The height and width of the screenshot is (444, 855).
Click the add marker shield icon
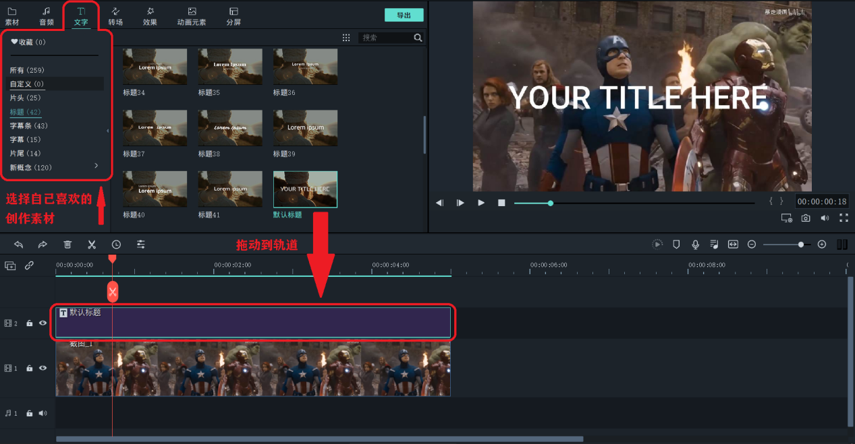click(x=676, y=245)
